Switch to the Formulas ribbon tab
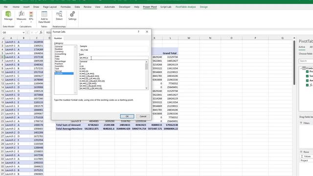Screen dimensions: 313x176 [66, 7]
